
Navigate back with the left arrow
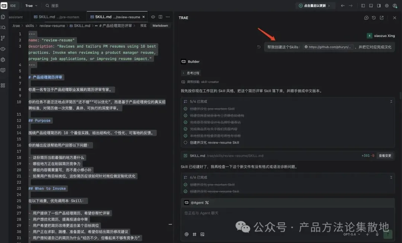[x=343, y=6]
